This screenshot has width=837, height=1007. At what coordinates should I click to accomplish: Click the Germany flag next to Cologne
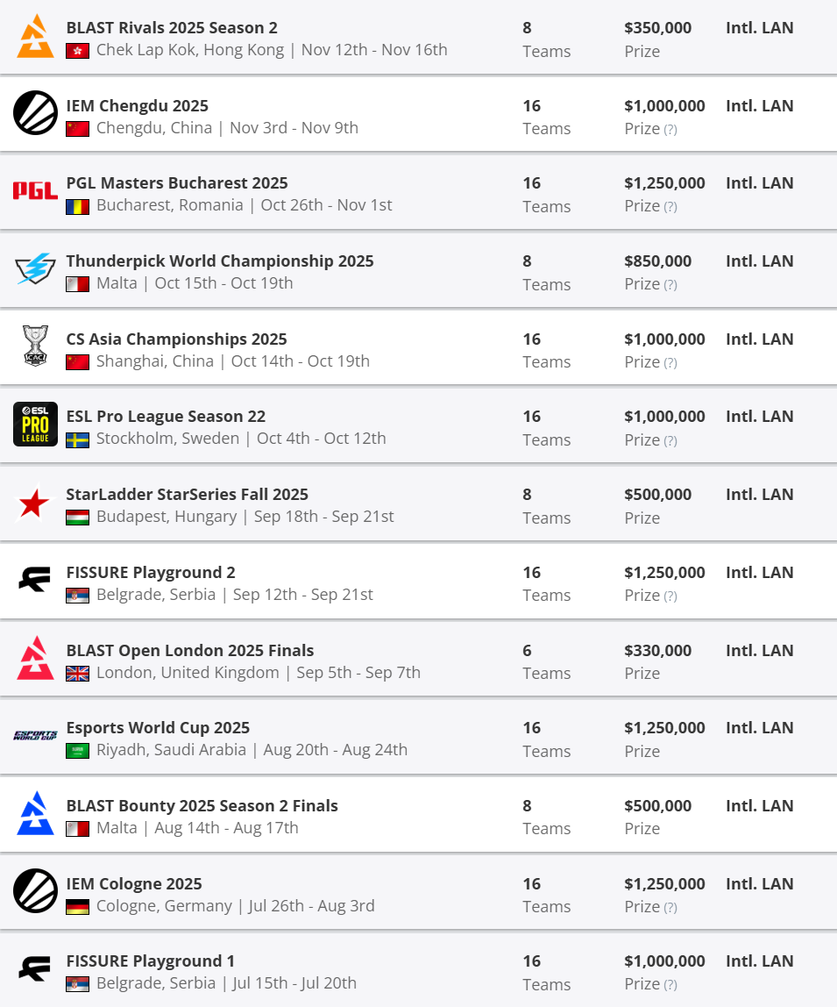point(77,907)
